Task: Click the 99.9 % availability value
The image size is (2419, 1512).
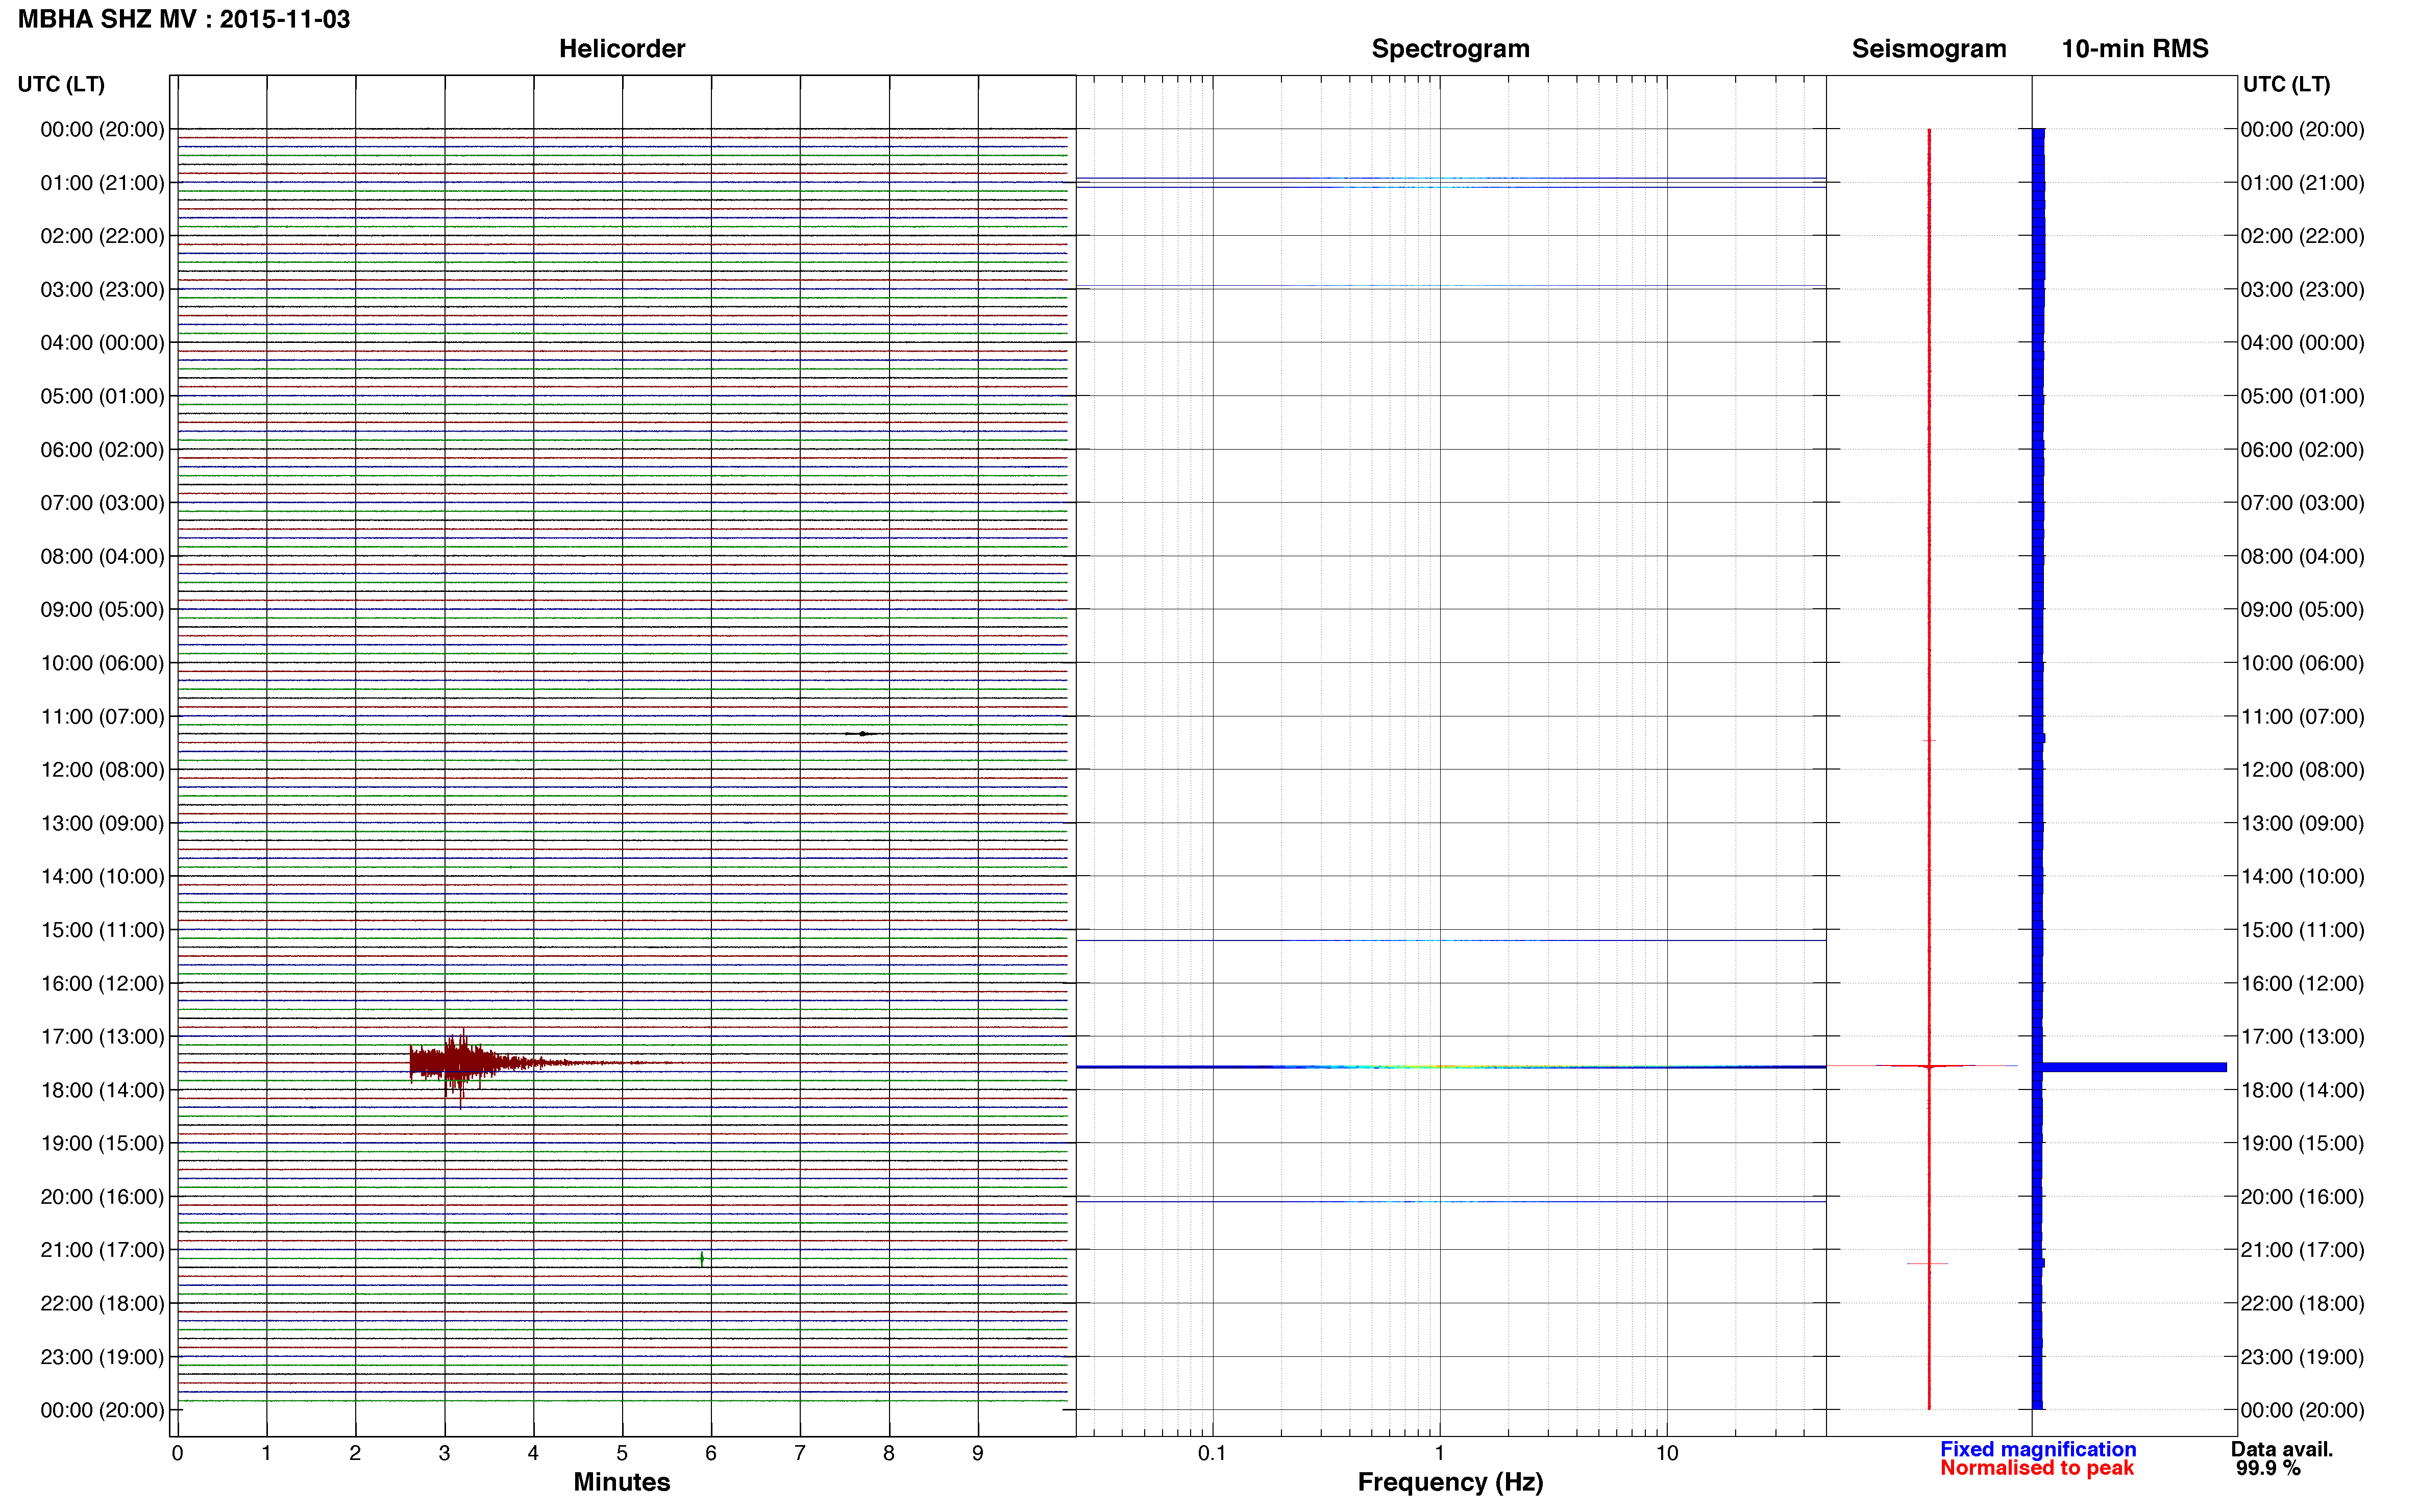Action: 2268,1468
